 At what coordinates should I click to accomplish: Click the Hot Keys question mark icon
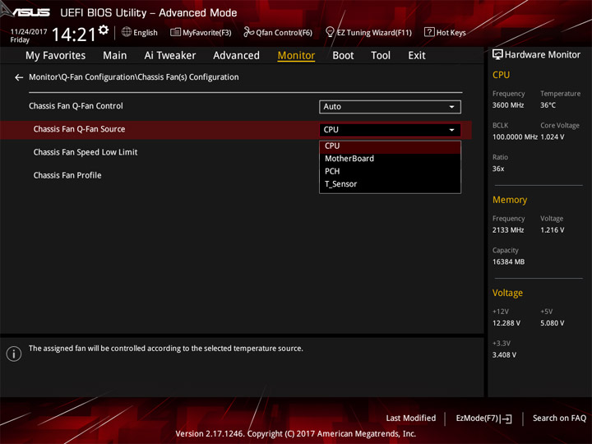pos(429,32)
